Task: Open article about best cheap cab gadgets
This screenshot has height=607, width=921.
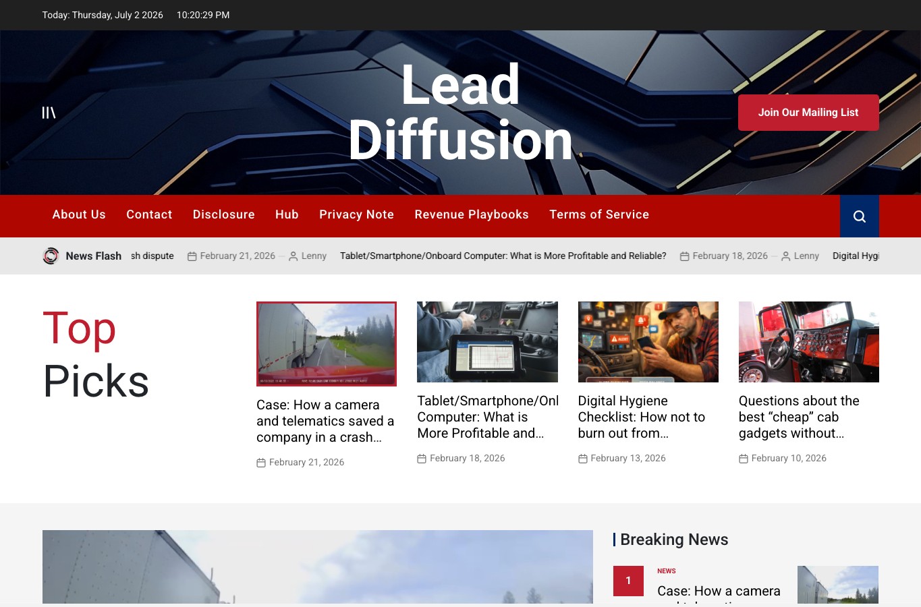Action: pyautogui.click(x=799, y=417)
